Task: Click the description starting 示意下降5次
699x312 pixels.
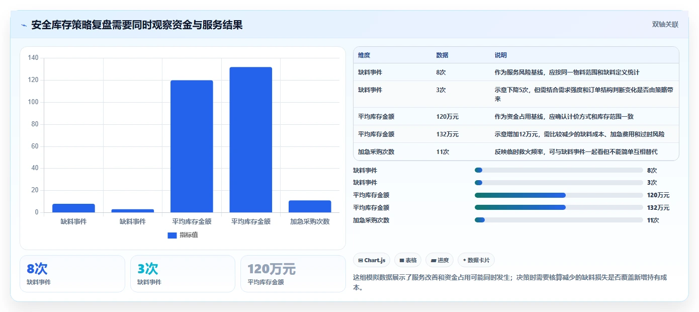Action: tap(584, 95)
